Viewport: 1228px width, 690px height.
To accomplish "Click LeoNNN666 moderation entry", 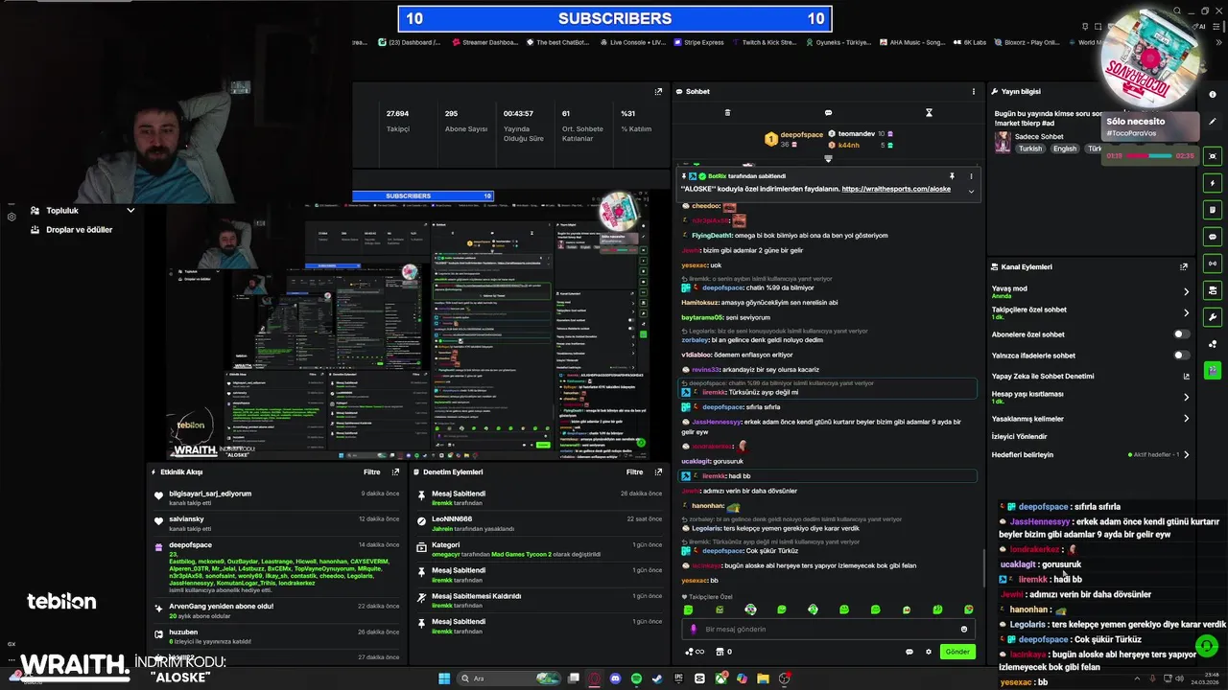I will [539, 523].
